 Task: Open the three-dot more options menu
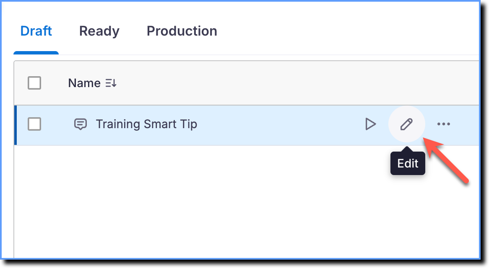(x=443, y=124)
